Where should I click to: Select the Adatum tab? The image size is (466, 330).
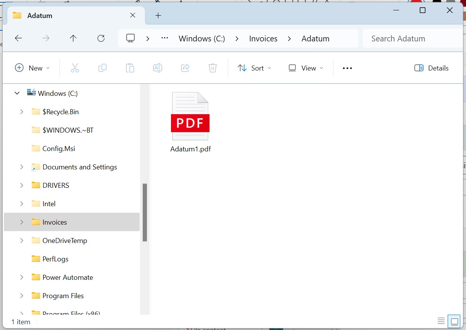[x=69, y=15]
